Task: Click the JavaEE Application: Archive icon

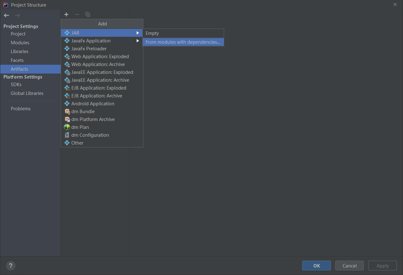Action: pyautogui.click(x=67, y=80)
